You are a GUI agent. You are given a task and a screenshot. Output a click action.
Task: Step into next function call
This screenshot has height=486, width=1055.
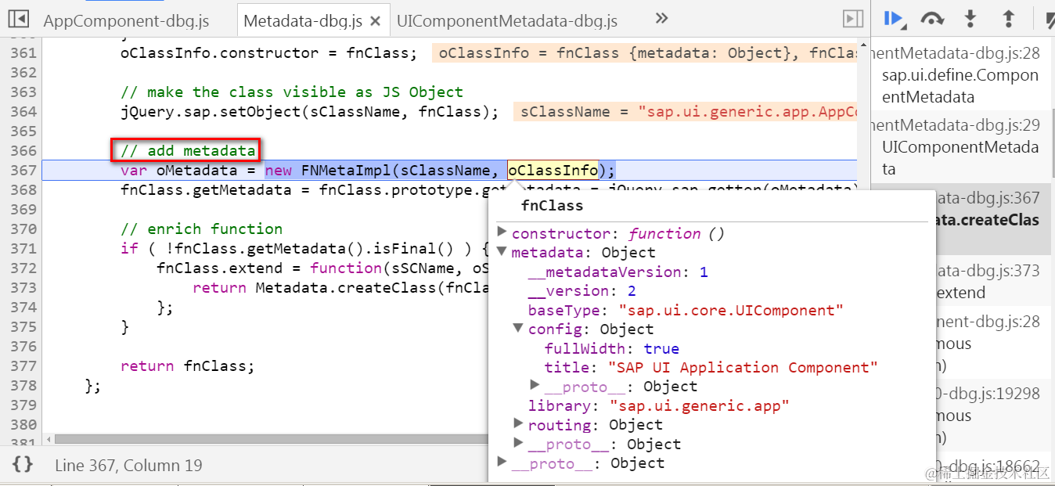[970, 19]
